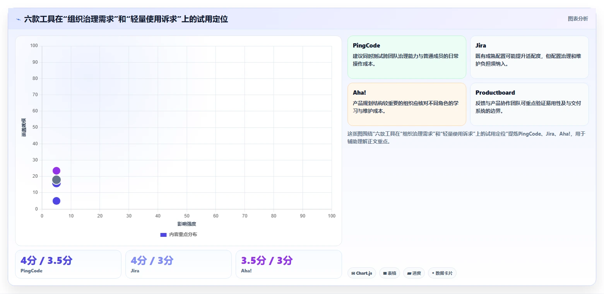Open the PingCode recommendation card
Image resolution: width=604 pixels, height=294 pixels.
[x=407, y=57]
